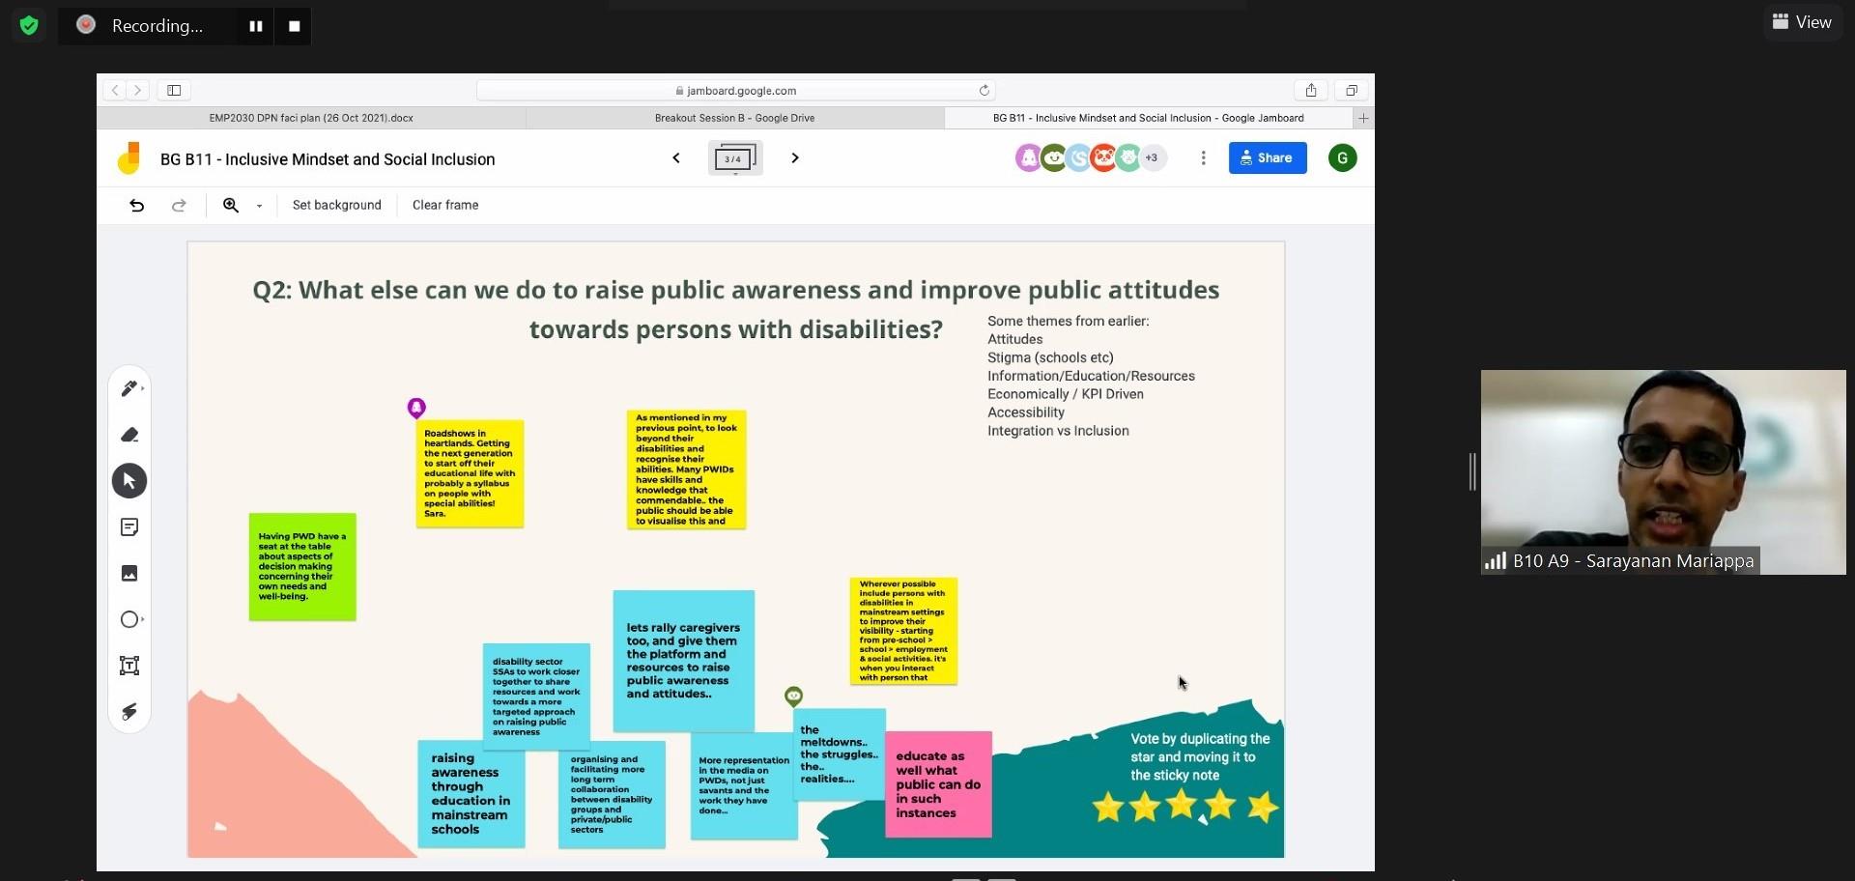Select the Text box tool
The image size is (1855, 881).
click(x=129, y=666)
